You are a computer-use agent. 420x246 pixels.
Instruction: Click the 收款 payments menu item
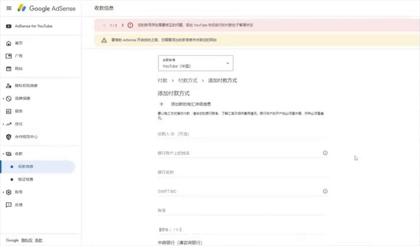point(18,154)
